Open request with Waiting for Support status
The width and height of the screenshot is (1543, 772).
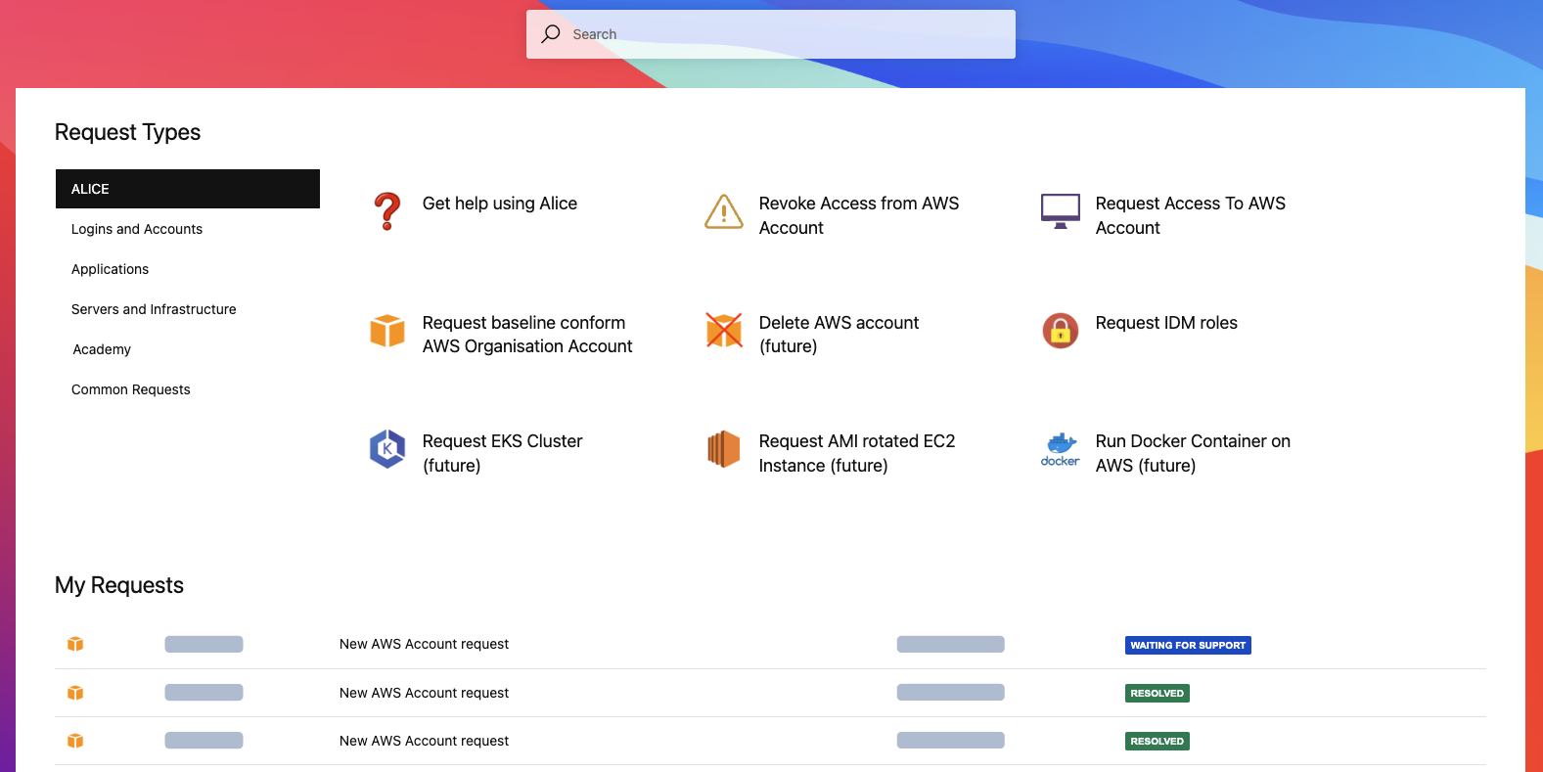click(770, 645)
